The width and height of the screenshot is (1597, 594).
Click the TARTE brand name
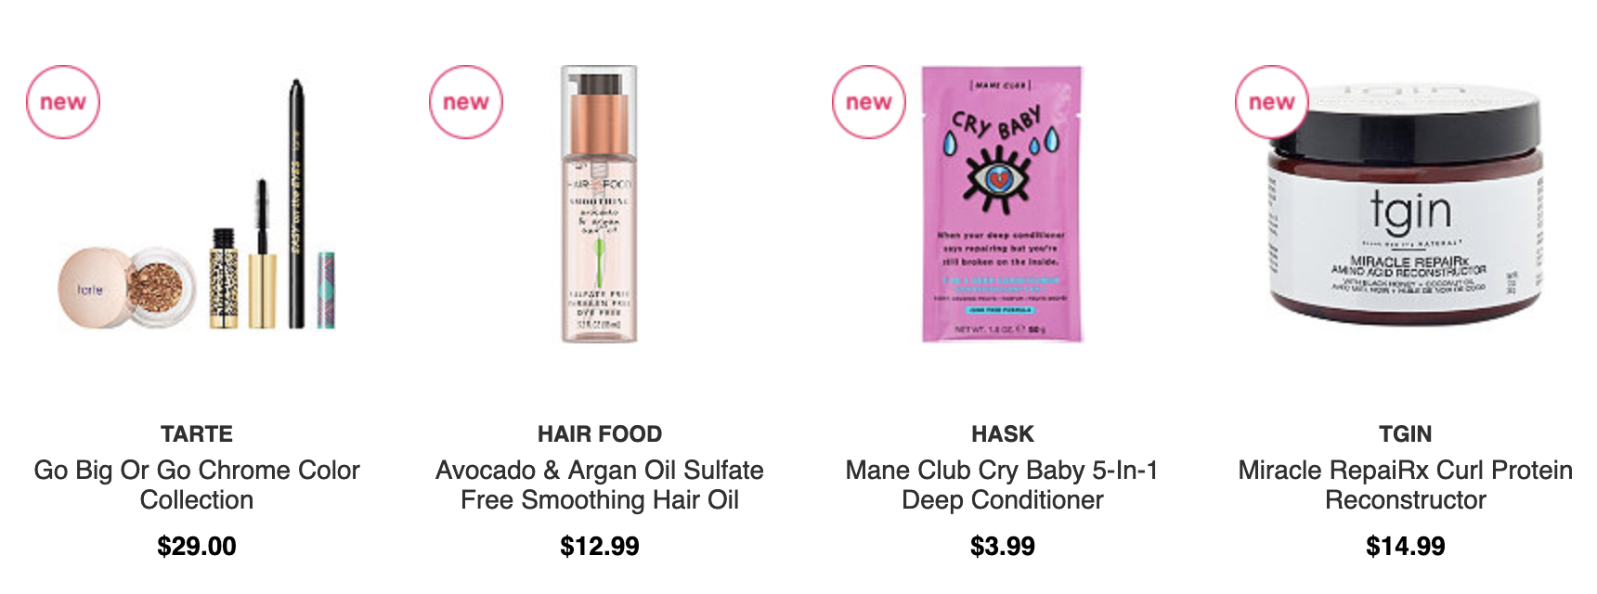pyautogui.click(x=197, y=433)
